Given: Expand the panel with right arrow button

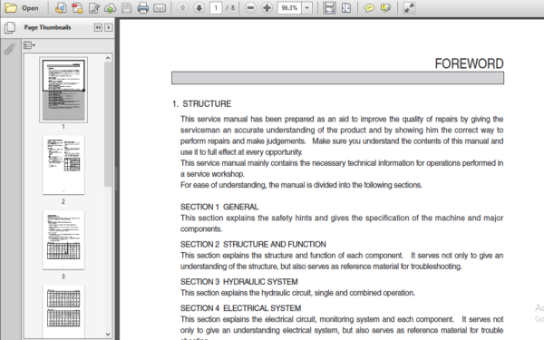Looking at the screenshot, I should tap(109, 27).
